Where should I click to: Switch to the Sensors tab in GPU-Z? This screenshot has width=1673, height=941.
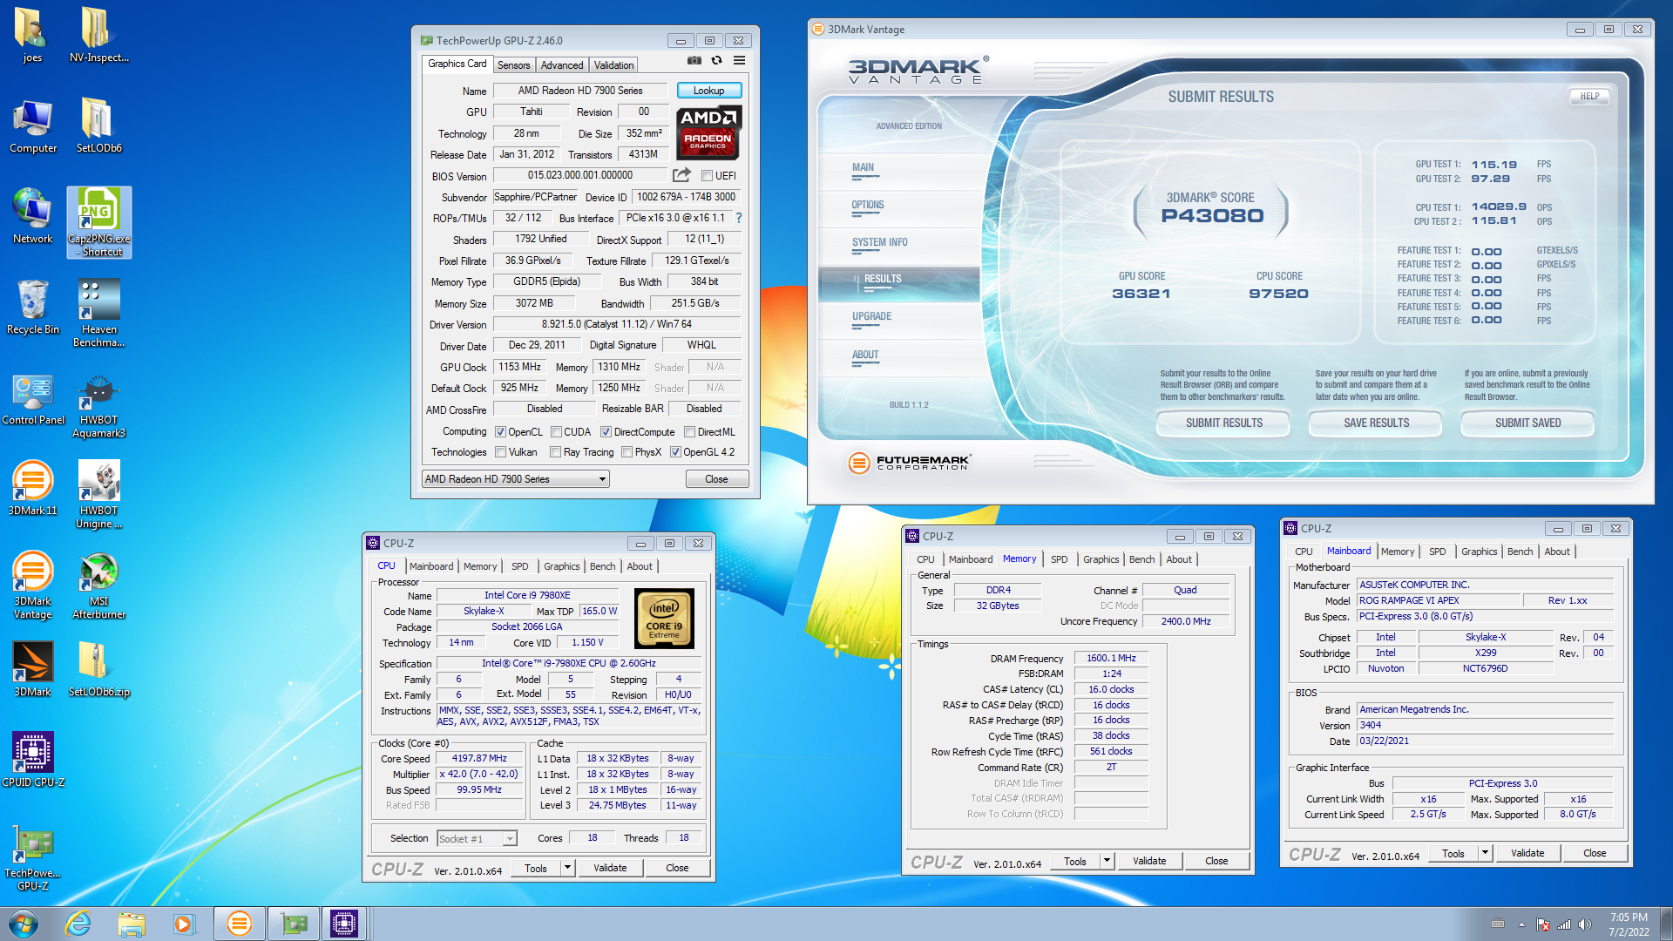(x=513, y=65)
